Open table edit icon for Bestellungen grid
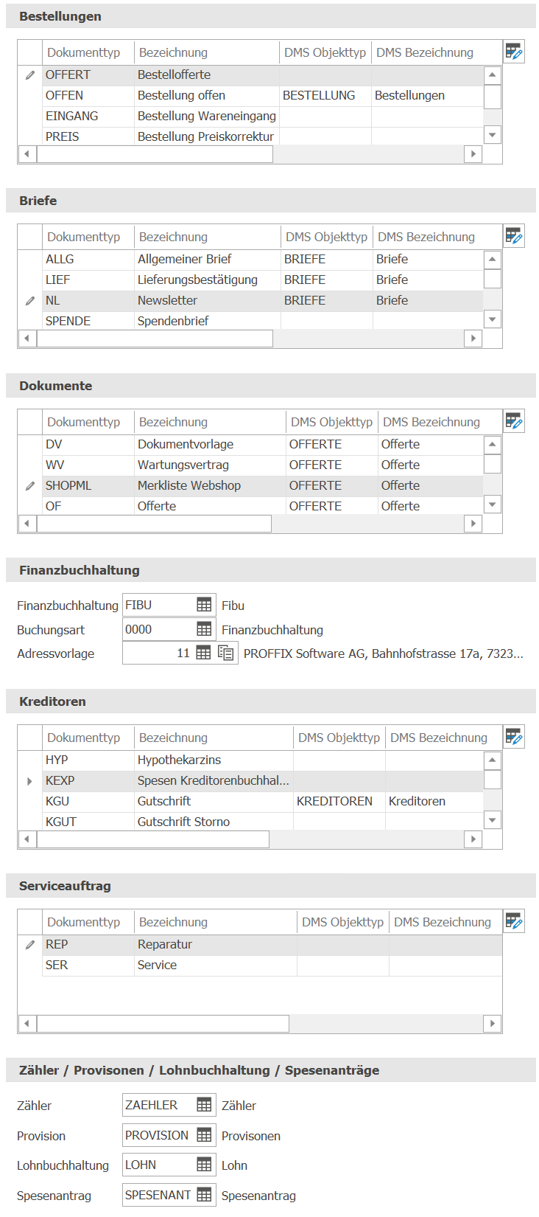 point(513,52)
